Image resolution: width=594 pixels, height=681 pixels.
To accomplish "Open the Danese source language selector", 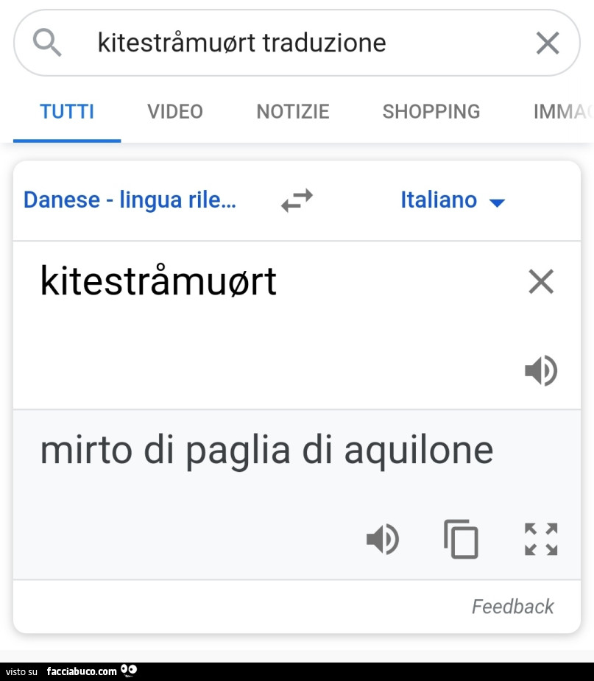I will (x=130, y=200).
